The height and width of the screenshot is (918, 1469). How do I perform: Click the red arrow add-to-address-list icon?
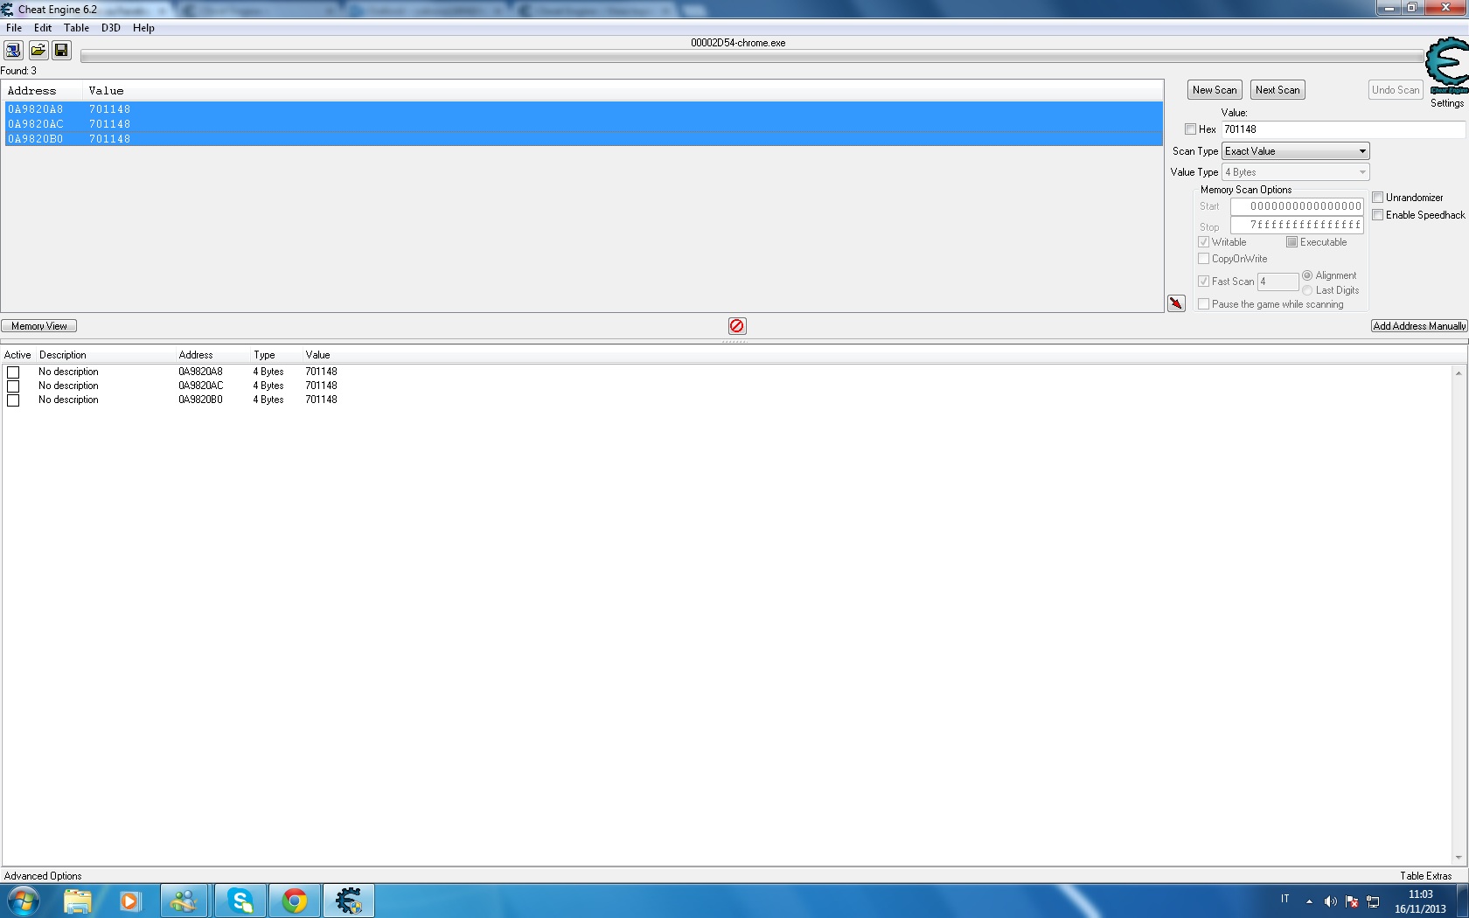(x=1176, y=303)
